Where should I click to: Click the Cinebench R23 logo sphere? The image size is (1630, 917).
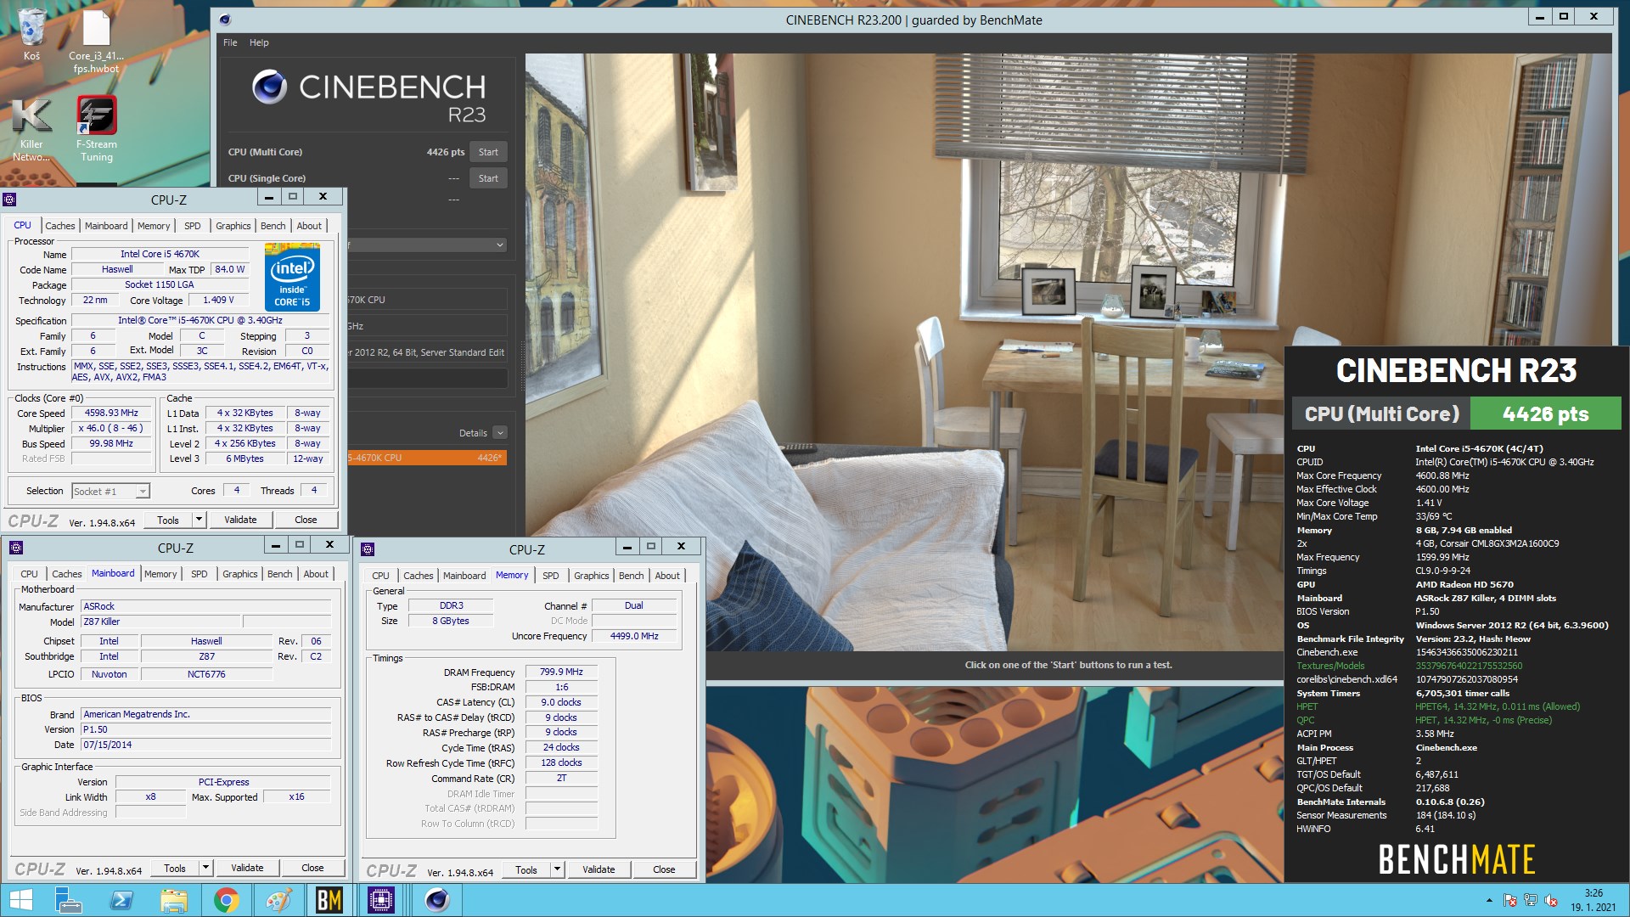pos(269,87)
